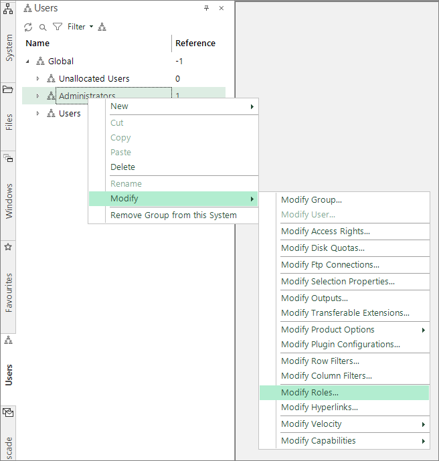Choose Modify Selection Properties...
Image resolution: width=439 pixels, height=461 pixels.
point(345,282)
